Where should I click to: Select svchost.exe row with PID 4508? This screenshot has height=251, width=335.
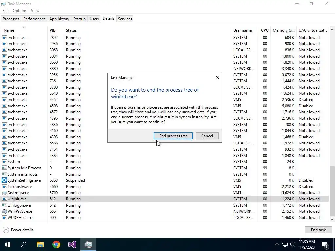[165, 106]
